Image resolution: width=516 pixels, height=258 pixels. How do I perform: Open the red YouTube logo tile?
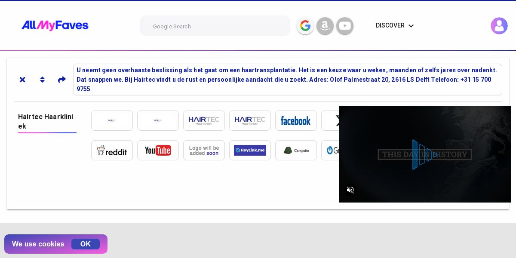(x=158, y=150)
